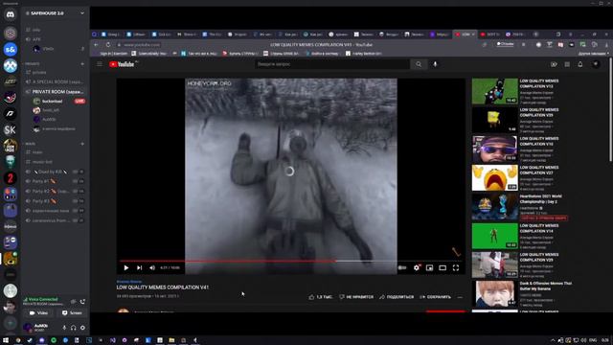The width and height of the screenshot is (613, 345).
Task: Click the YouTube search magnifier button
Action: (419, 64)
